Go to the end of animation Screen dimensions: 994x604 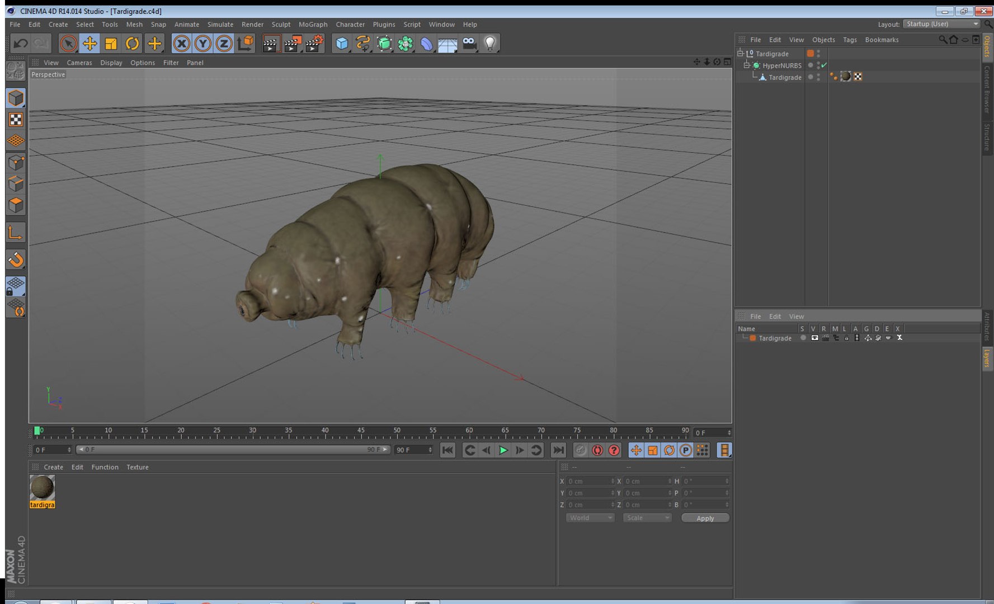[558, 450]
